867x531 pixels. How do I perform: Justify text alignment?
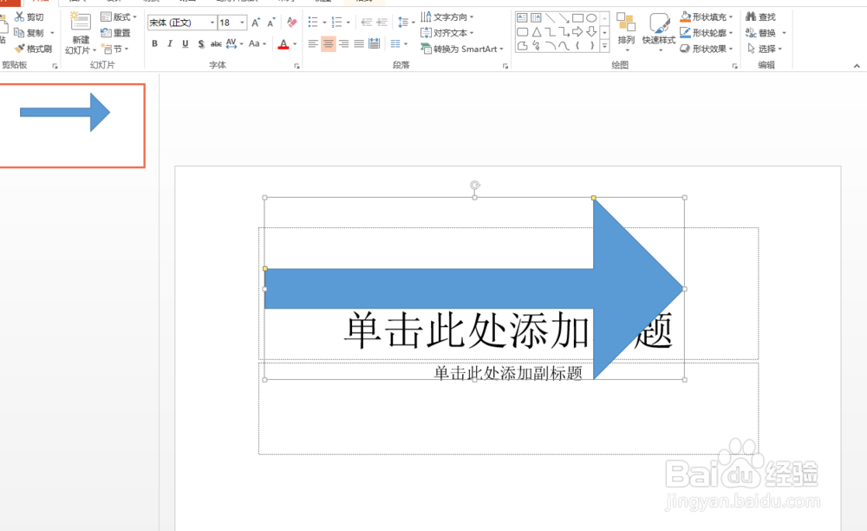pos(359,43)
